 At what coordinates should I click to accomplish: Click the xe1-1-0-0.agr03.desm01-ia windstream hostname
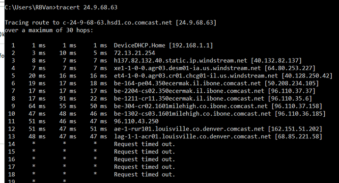click(x=187, y=68)
